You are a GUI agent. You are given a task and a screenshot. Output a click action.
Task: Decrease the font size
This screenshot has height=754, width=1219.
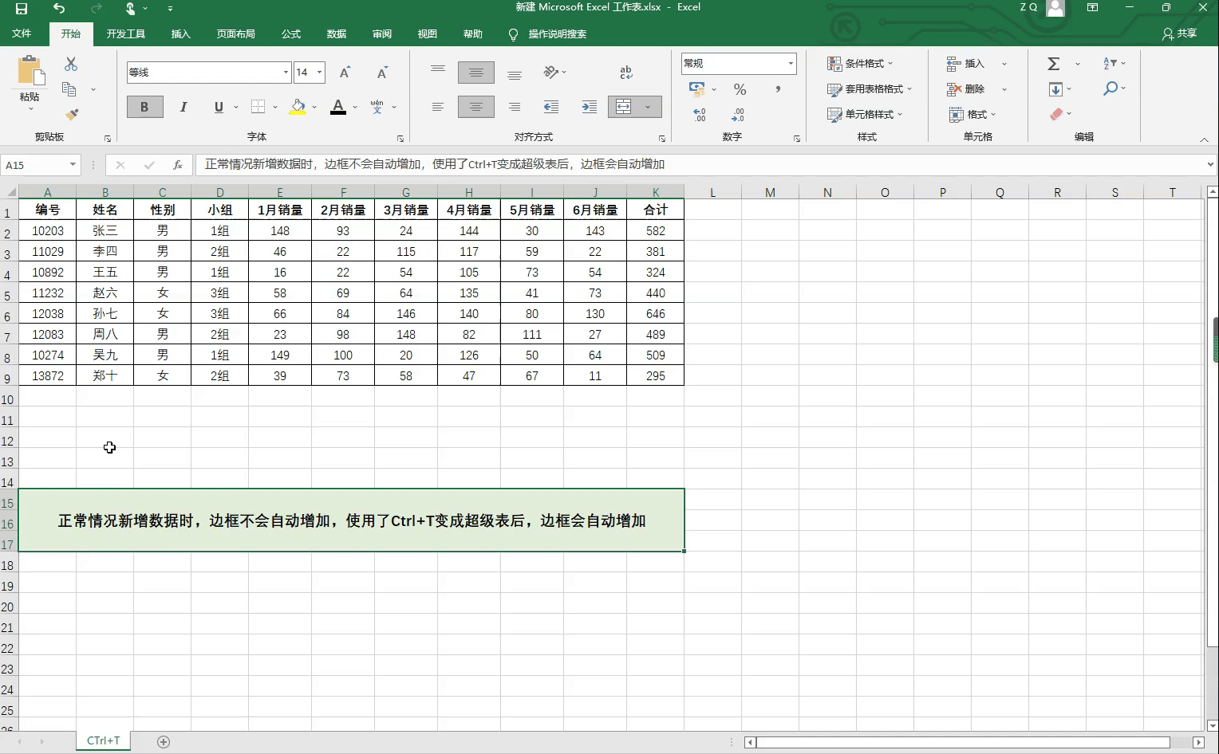coord(383,73)
